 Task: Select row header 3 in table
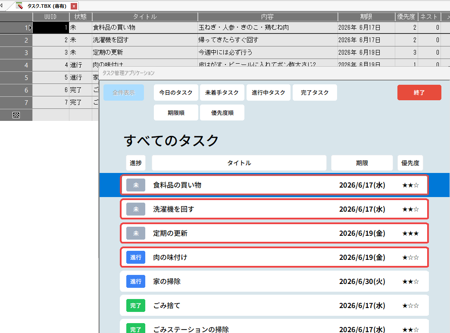click(x=16, y=52)
